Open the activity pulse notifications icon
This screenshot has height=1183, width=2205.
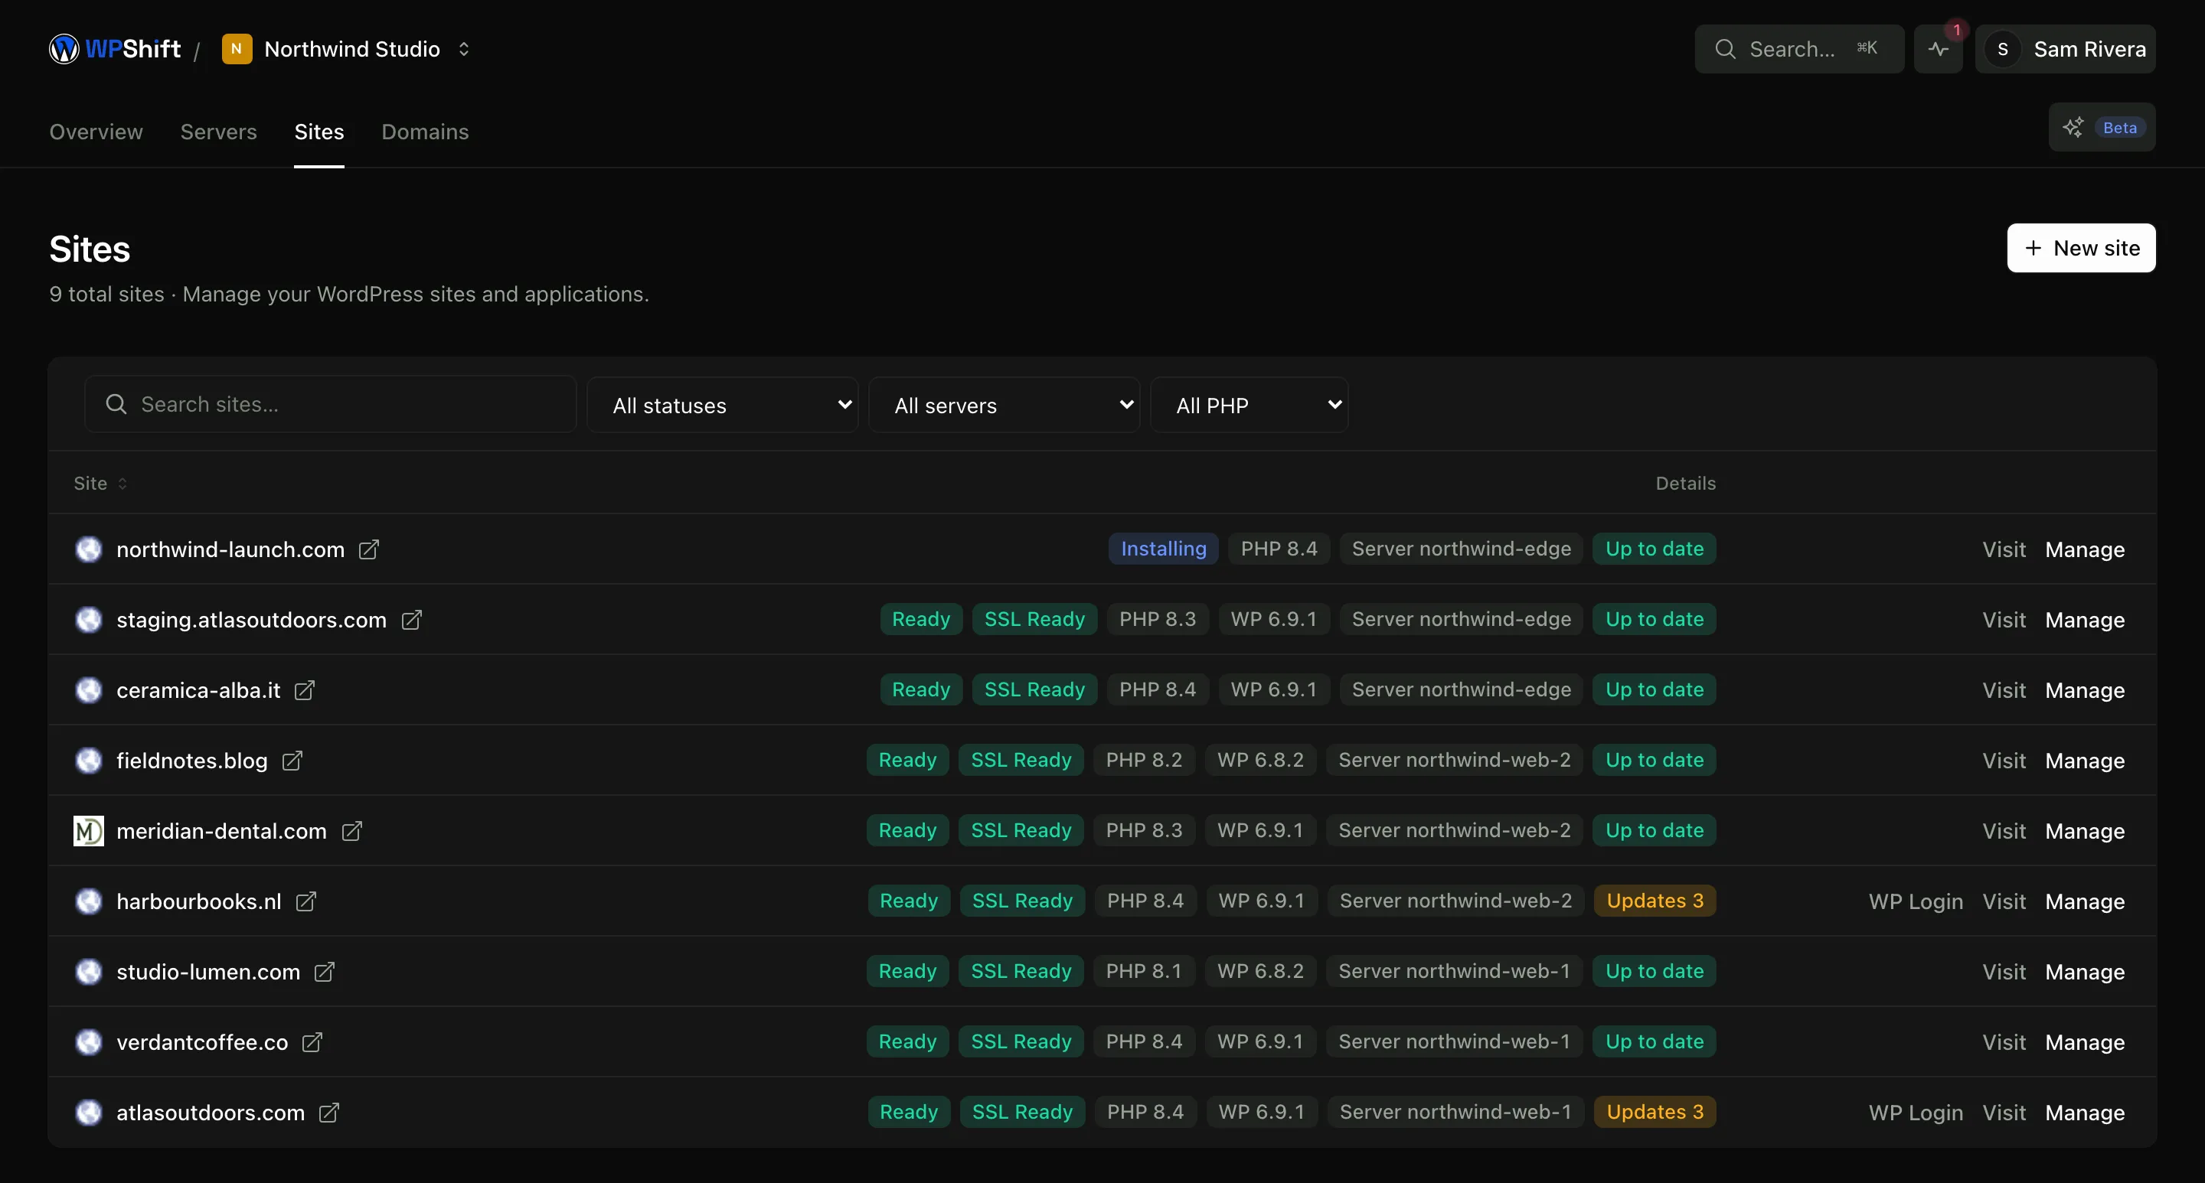coord(1938,49)
